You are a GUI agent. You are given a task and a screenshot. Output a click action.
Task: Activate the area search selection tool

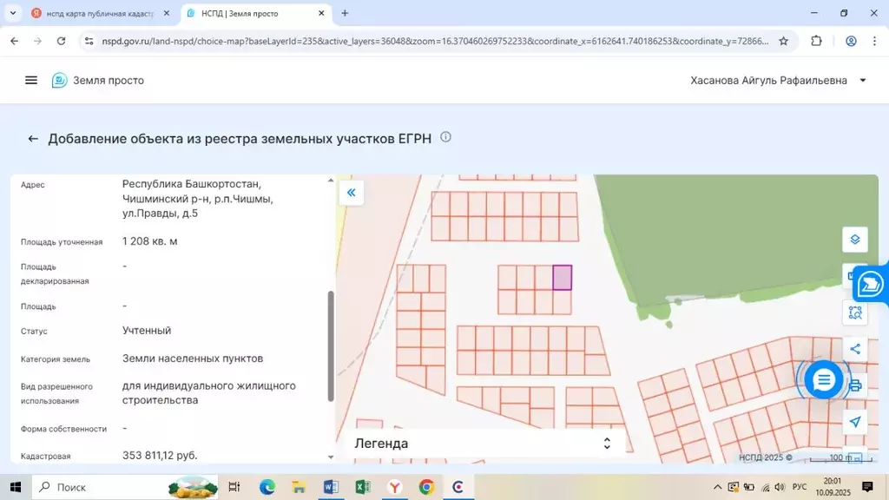tap(854, 312)
